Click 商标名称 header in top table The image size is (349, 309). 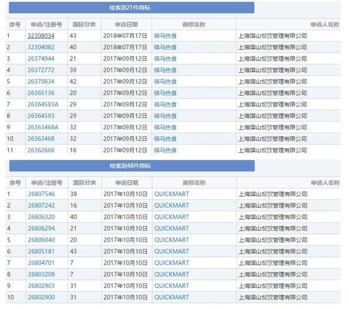[194, 25]
